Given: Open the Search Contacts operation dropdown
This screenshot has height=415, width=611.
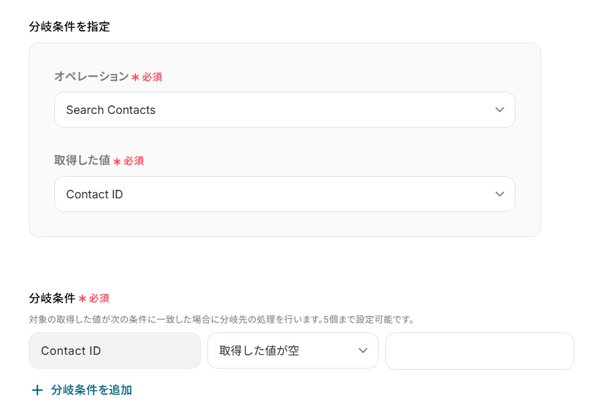Looking at the screenshot, I should tap(285, 110).
